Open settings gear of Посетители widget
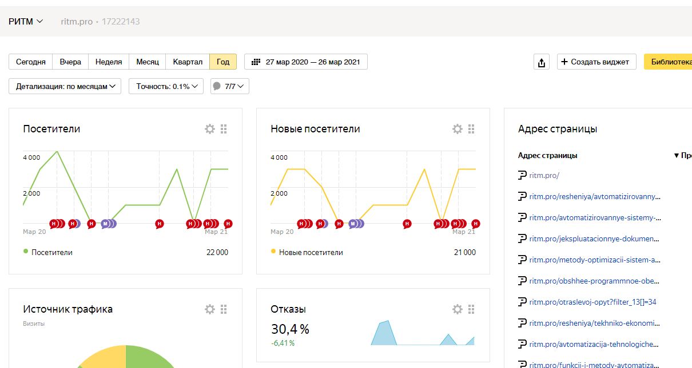The image size is (692, 368). click(x=210, y=129)
